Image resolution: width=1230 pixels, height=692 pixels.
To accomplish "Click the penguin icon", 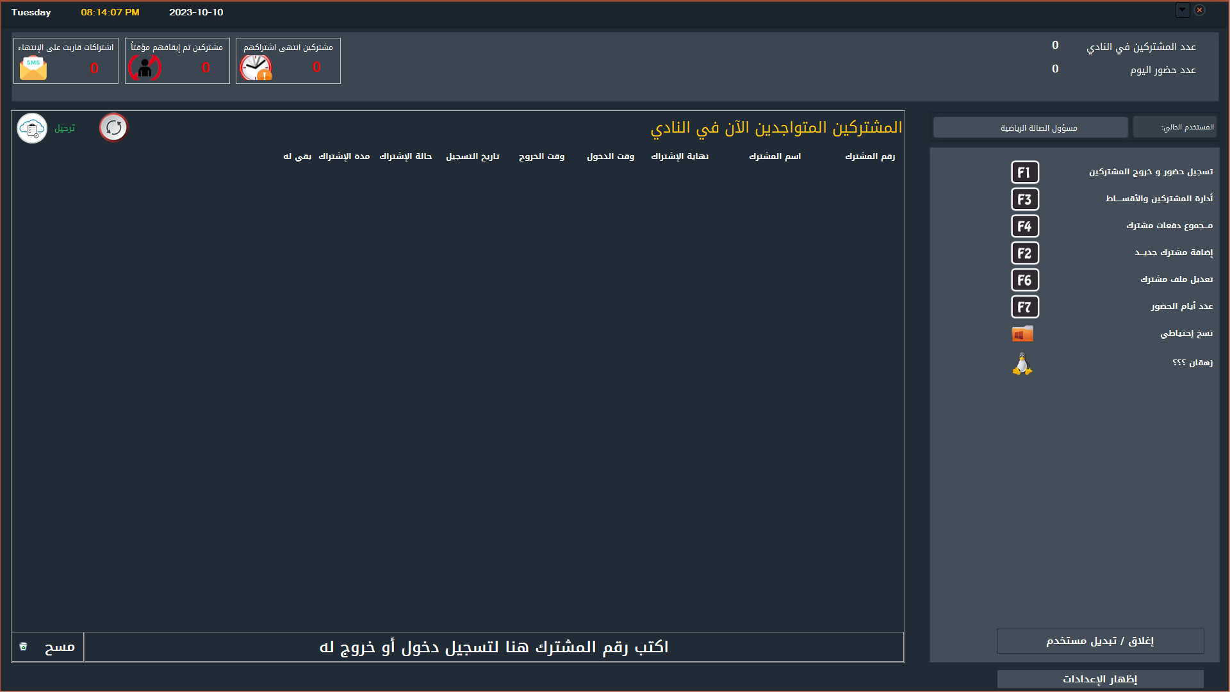I will point(1022,364).
